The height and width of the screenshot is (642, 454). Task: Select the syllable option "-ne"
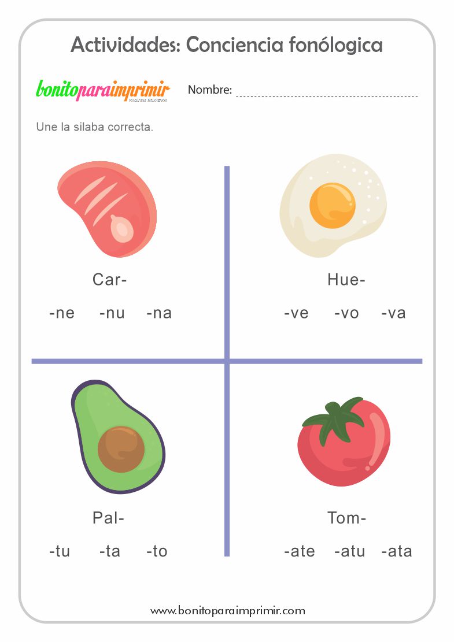click(62, 314)
